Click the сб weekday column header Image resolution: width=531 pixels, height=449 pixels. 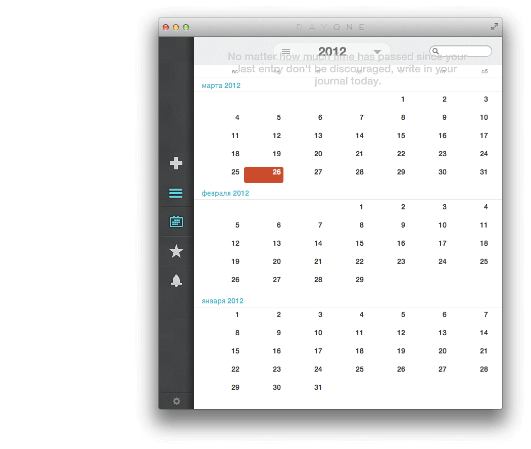[485, 71]
